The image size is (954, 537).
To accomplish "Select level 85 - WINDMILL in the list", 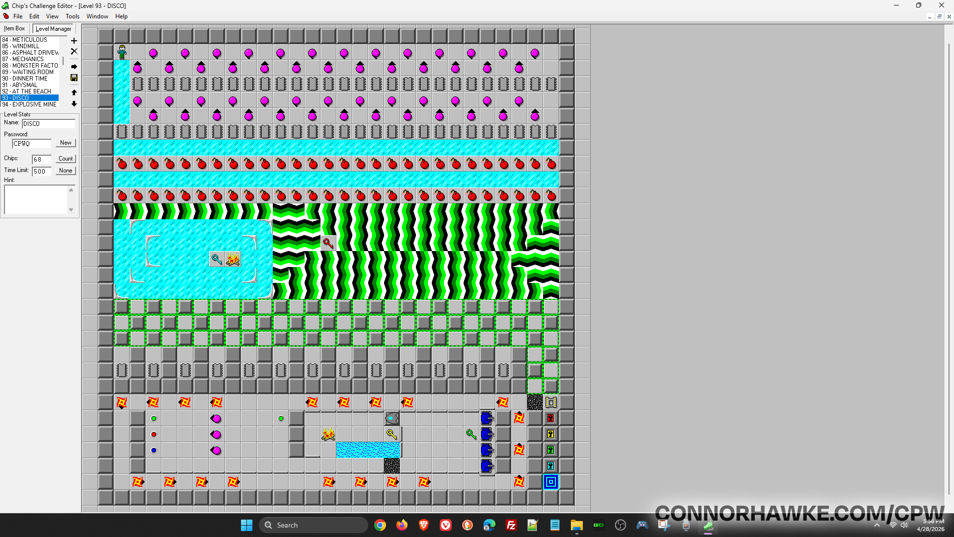I will pyautogui.click(x=30, y=46).
